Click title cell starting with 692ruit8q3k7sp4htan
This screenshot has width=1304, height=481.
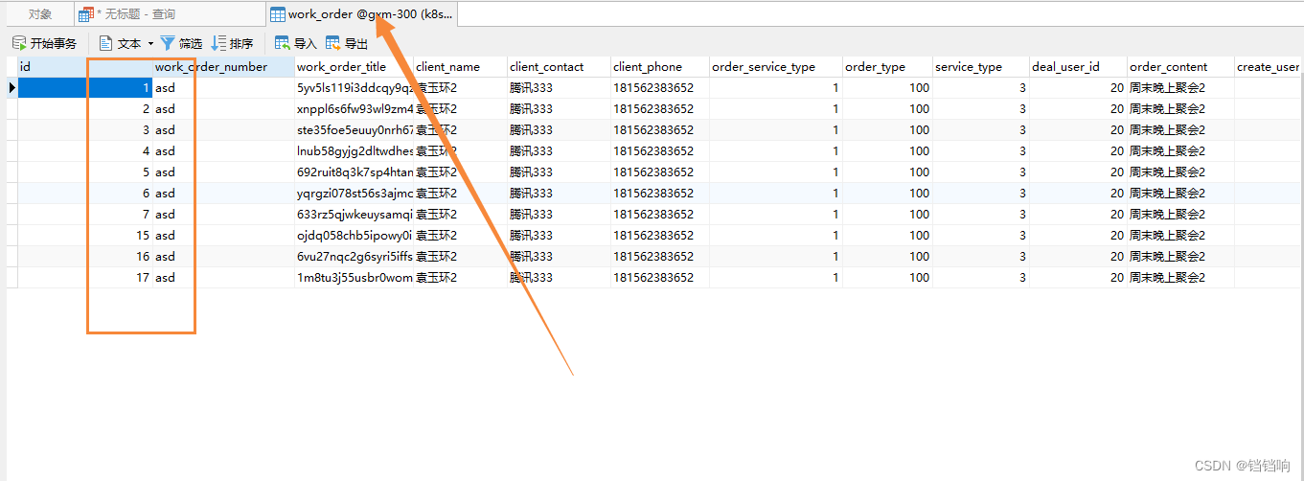coord(355,172)
